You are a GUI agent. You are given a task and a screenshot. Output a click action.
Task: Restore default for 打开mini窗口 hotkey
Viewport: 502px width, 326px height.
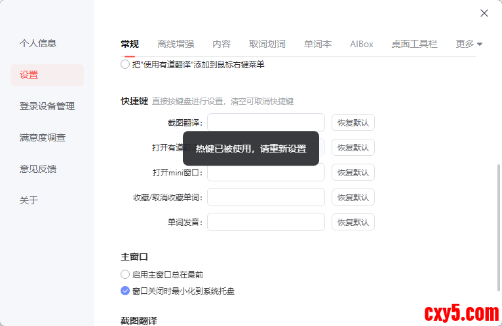click(x=353, y=173)
